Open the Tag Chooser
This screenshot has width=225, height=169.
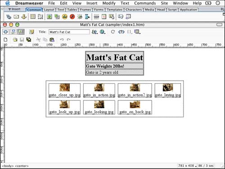pyautogui.click(x=128, y=17)
